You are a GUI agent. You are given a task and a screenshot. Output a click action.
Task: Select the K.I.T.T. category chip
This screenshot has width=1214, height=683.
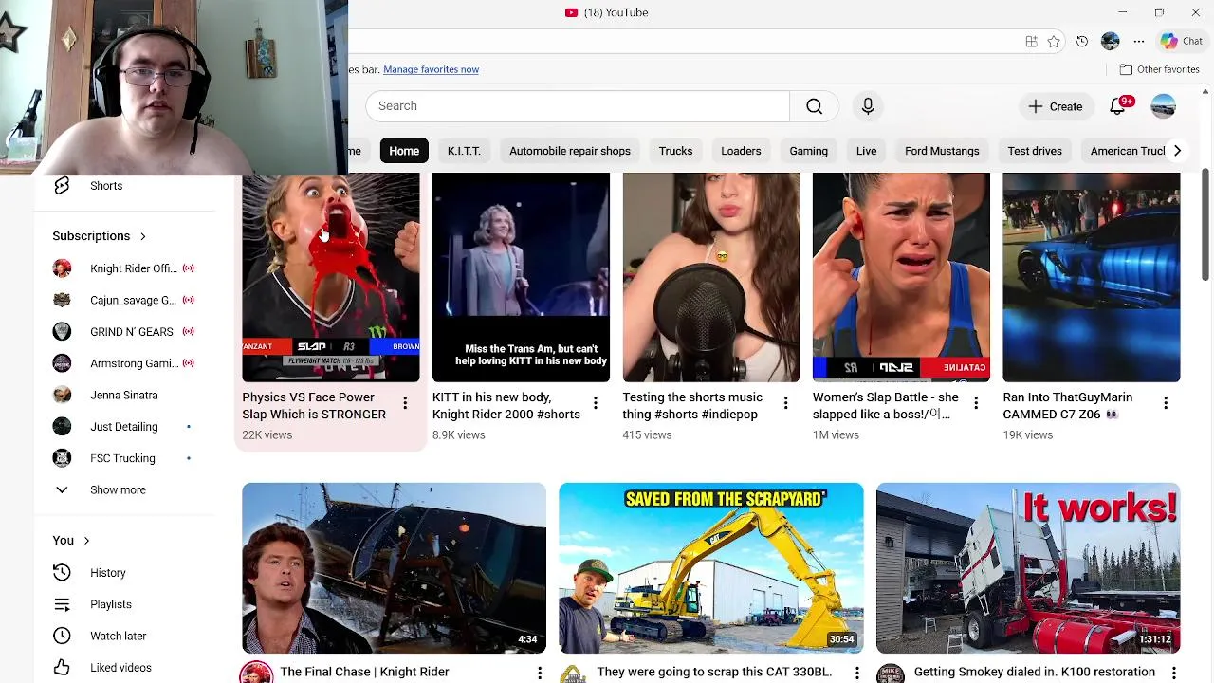click(464, 151)
